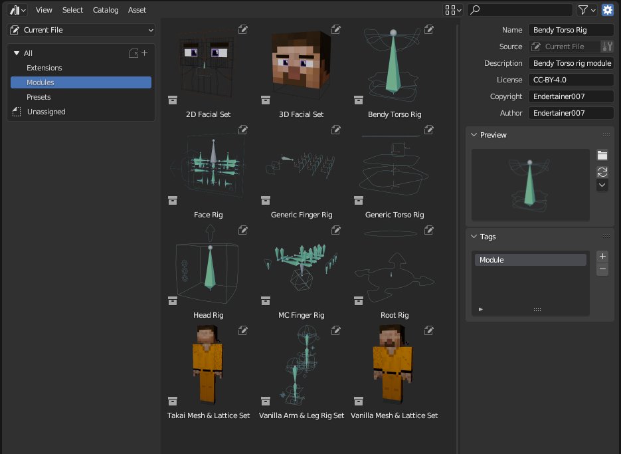The height and width of the screenshot is (454, 621).
Task: Click the Copyright field
Action: 571,97
